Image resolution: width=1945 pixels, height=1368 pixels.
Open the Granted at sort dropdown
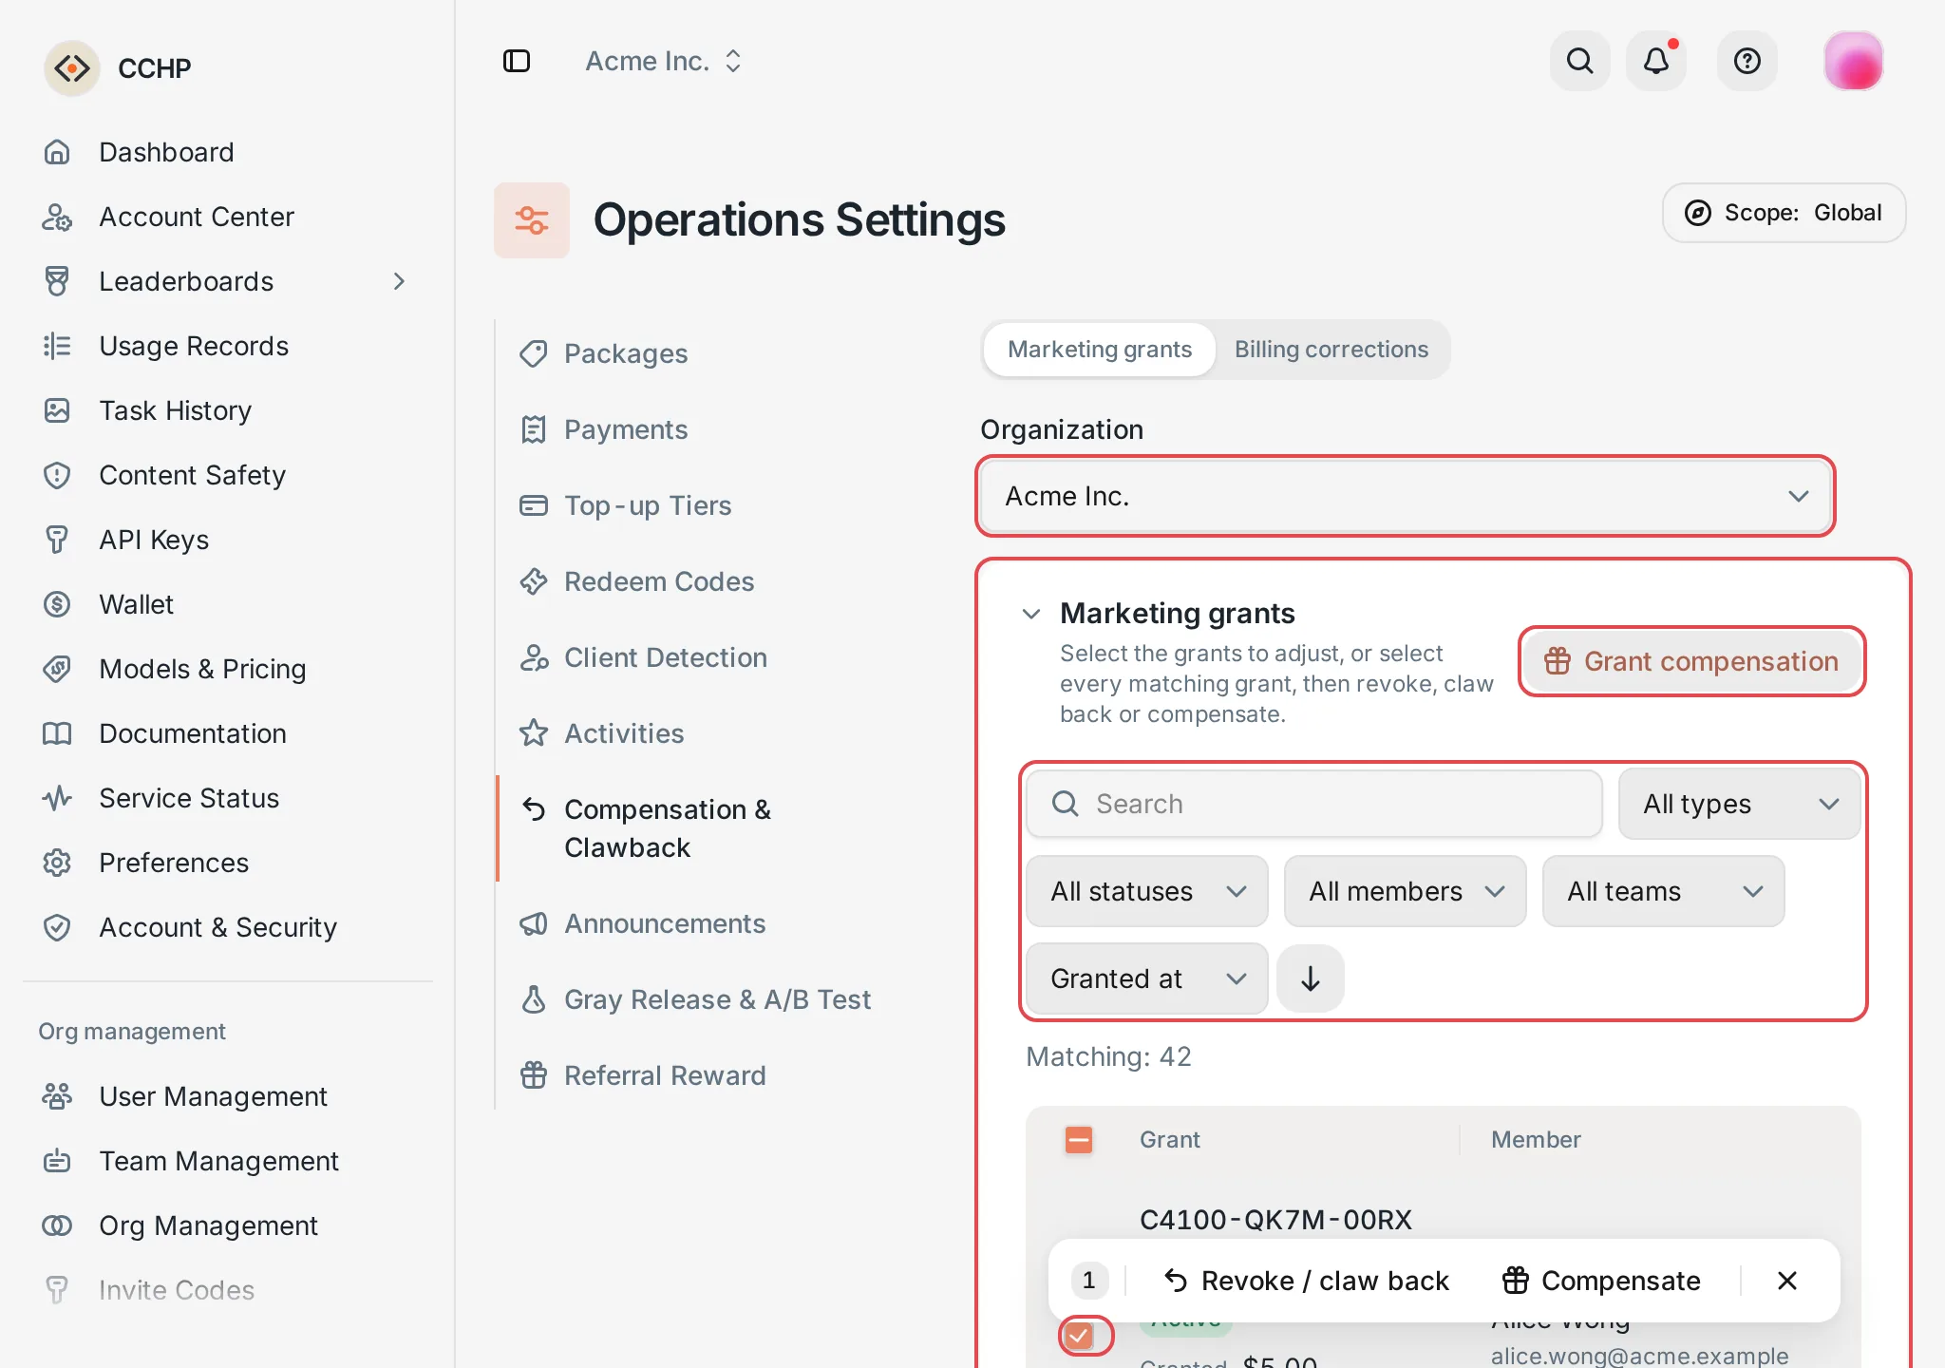click(1147, 978)
